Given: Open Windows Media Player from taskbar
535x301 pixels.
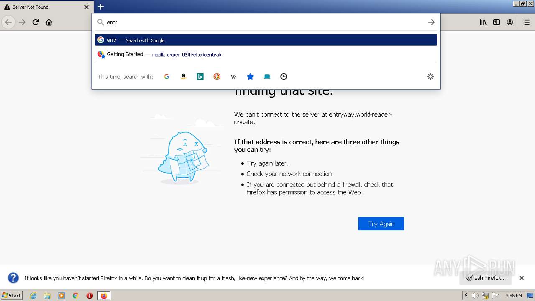Looking at the screenshot, I should tap(61, 296).
